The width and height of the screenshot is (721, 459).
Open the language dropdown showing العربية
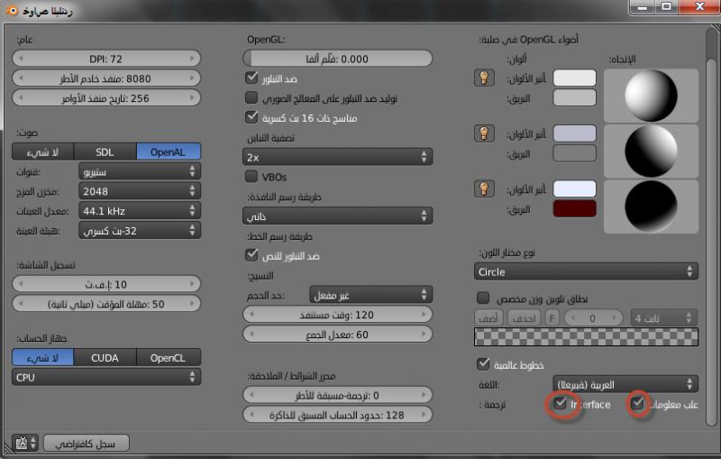(x=625, y=384)
